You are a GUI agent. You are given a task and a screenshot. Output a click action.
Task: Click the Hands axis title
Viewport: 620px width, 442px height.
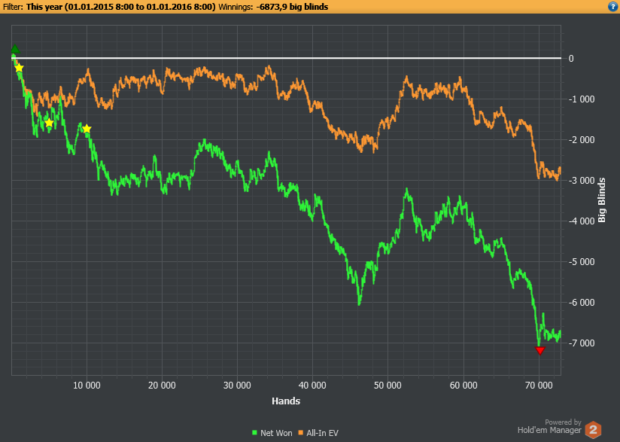286,401
